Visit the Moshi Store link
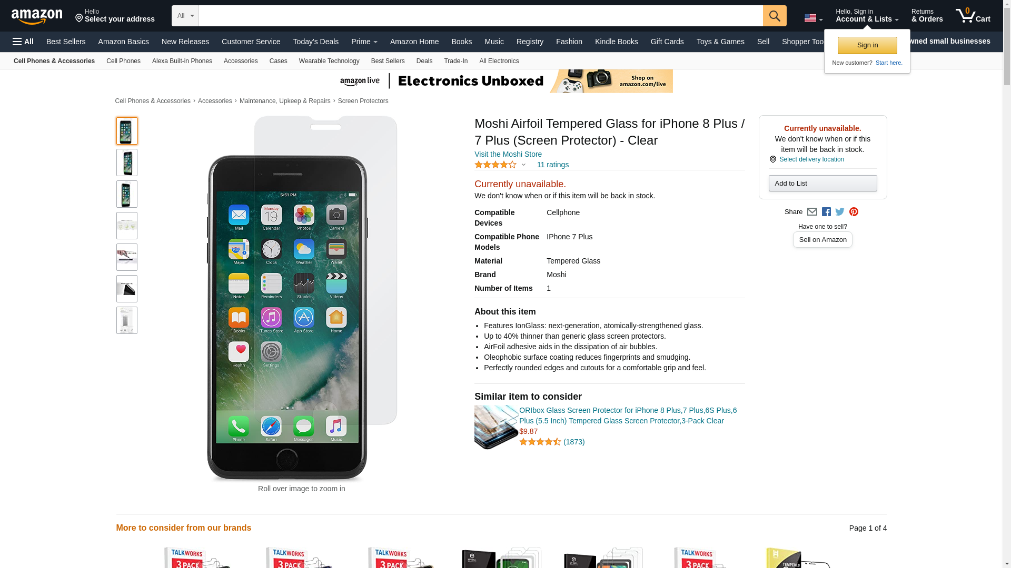 click(x=508, y=154)
